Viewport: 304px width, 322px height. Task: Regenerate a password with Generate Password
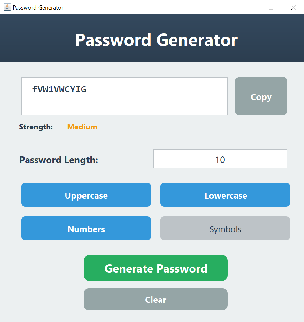pyautogui.click(x=155, y=268)
